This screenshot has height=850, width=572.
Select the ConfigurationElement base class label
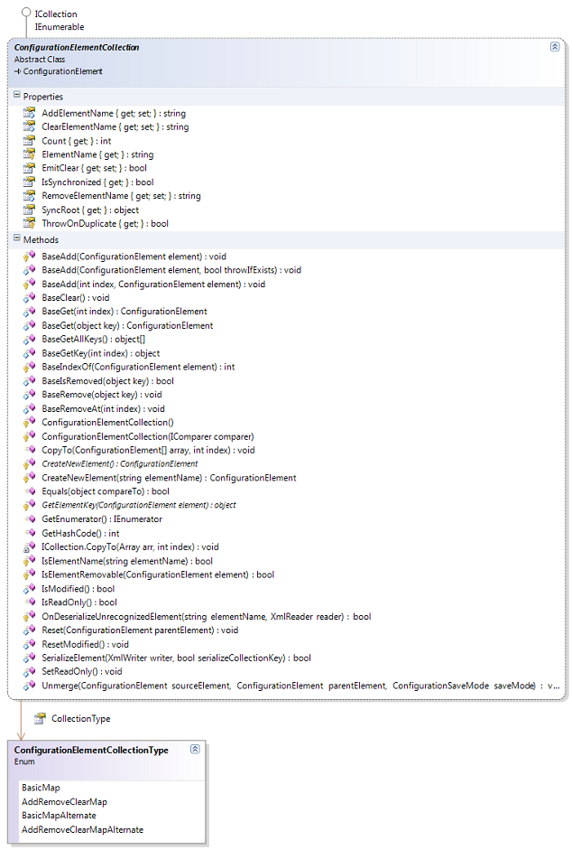click(x=62, y=71)
